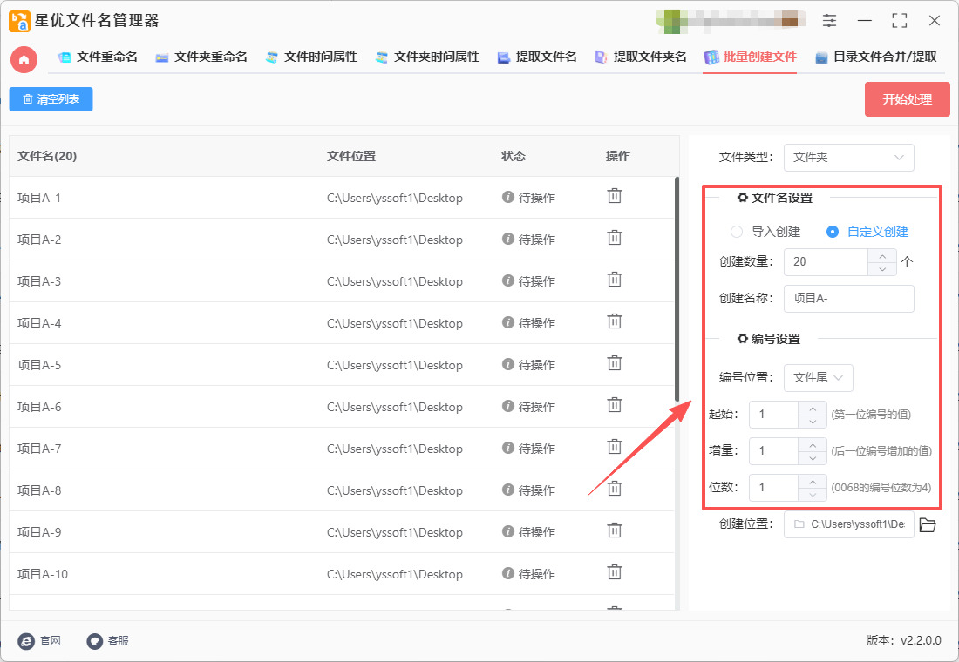Click inside the 起始 number field
Viewport: 959px width, 662px height.
point(773,415)
